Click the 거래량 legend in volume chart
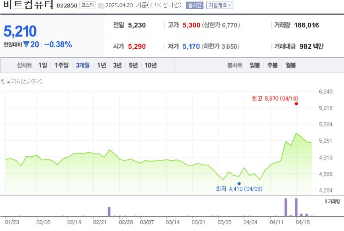Screen dimensions: 344x231 pyautogui.click(x=333, y=202)
